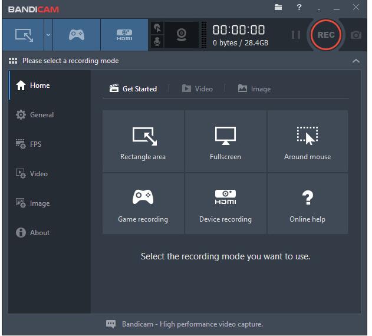Click the grid icon beside recording mode text
Viewport: 372px width, 336px height.
pos(13,61)
